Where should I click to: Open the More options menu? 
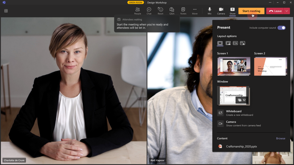coord(195,11)
